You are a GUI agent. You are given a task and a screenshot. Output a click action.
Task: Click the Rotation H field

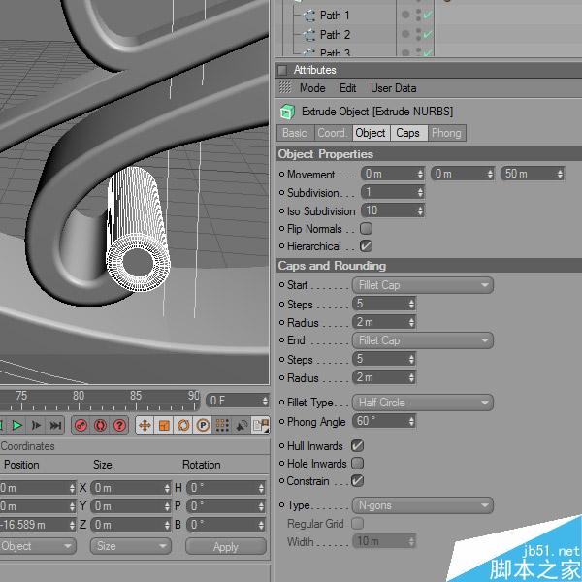coord(226,488)
